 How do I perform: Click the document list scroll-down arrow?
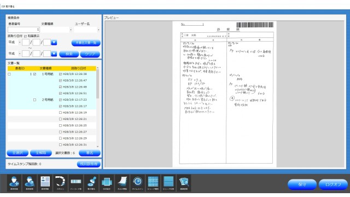tap(97, 147)
